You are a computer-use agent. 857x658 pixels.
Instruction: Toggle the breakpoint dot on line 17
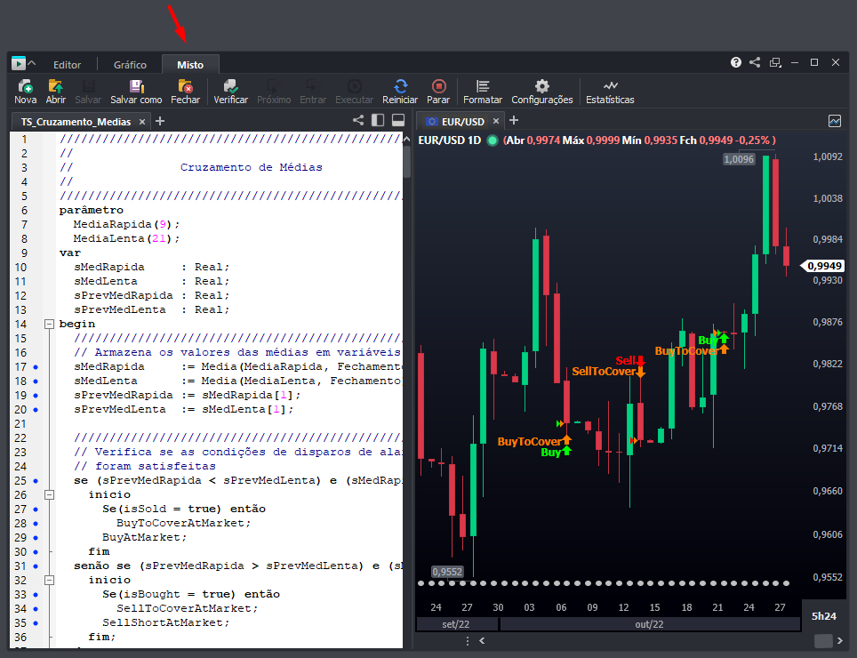pyautogui.click(x=36, y=366)
